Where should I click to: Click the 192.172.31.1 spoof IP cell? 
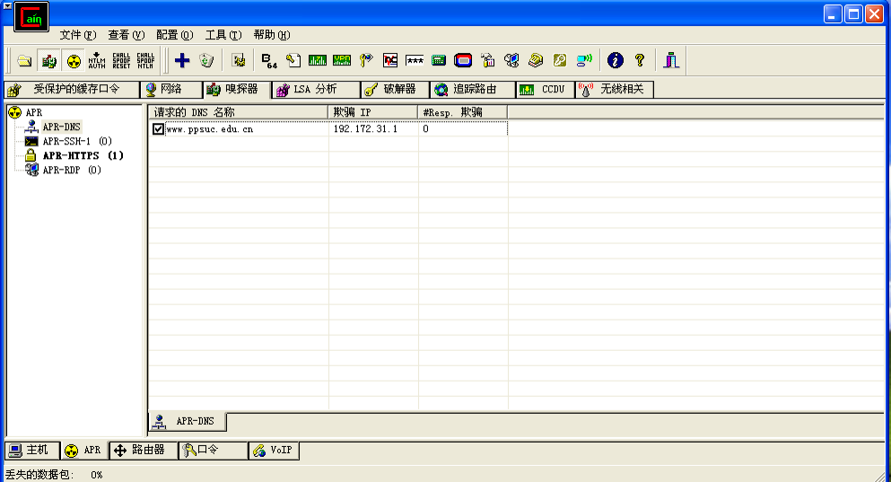tap(365, 129)
